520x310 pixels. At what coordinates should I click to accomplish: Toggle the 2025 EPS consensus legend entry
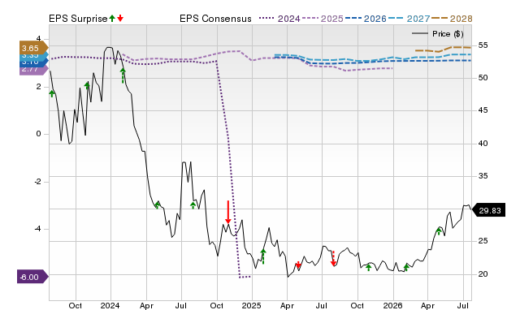323,19
